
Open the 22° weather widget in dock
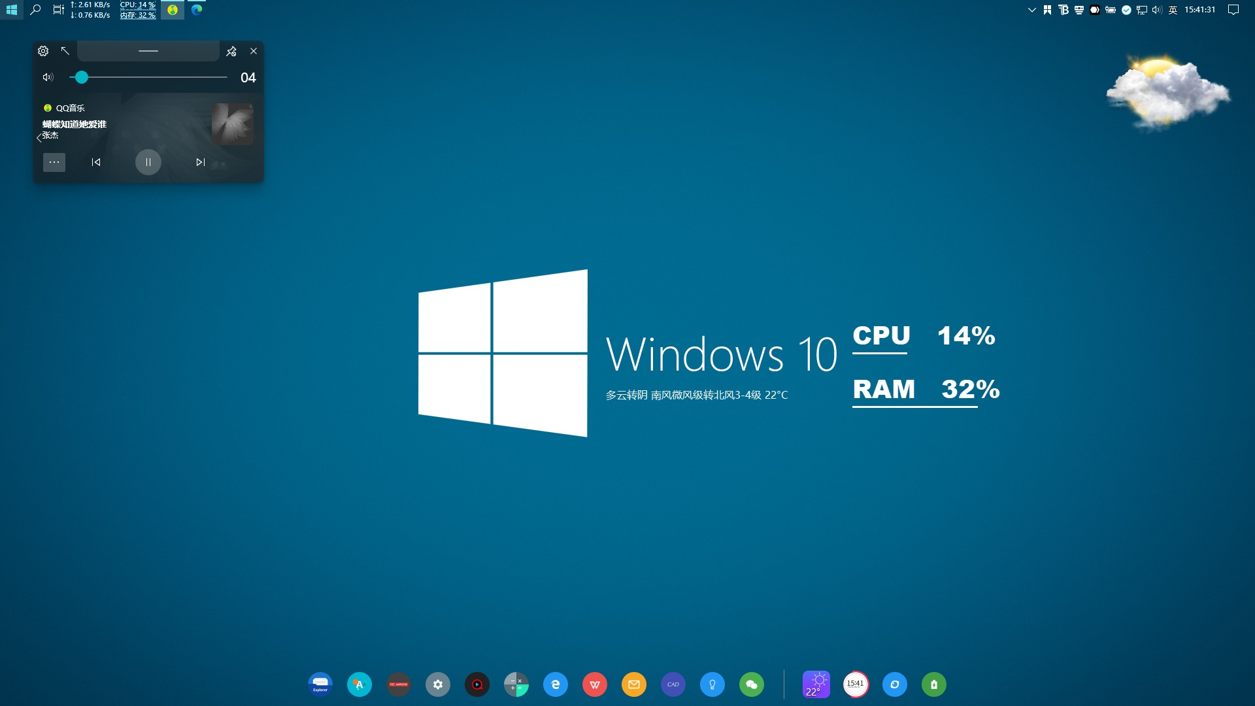[x=816, y=684]
